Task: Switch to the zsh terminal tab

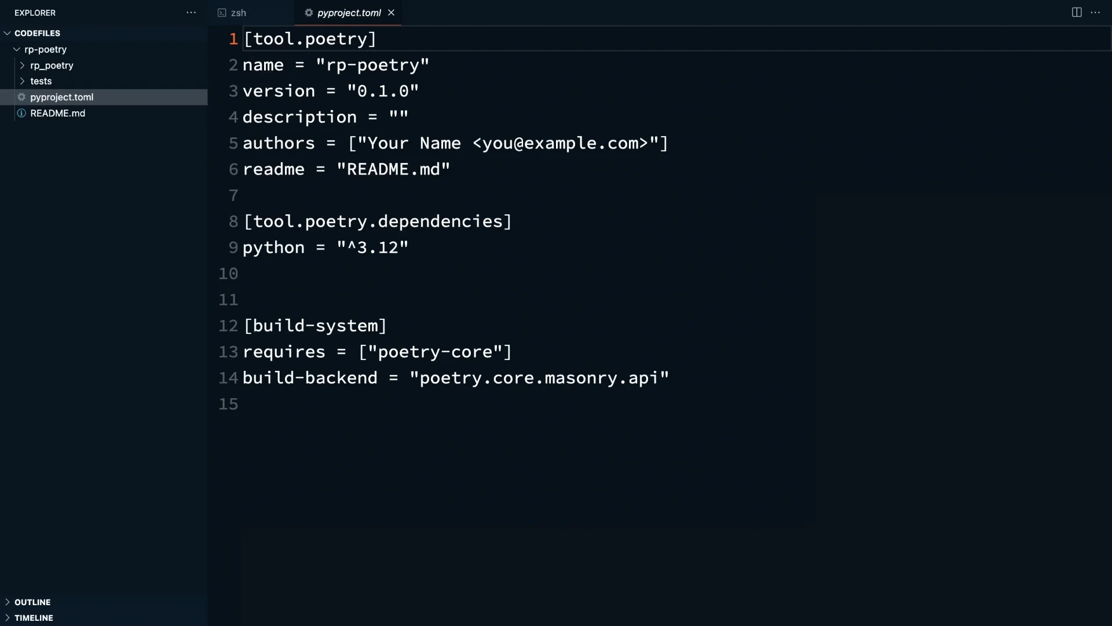Action: coord(238,13)
